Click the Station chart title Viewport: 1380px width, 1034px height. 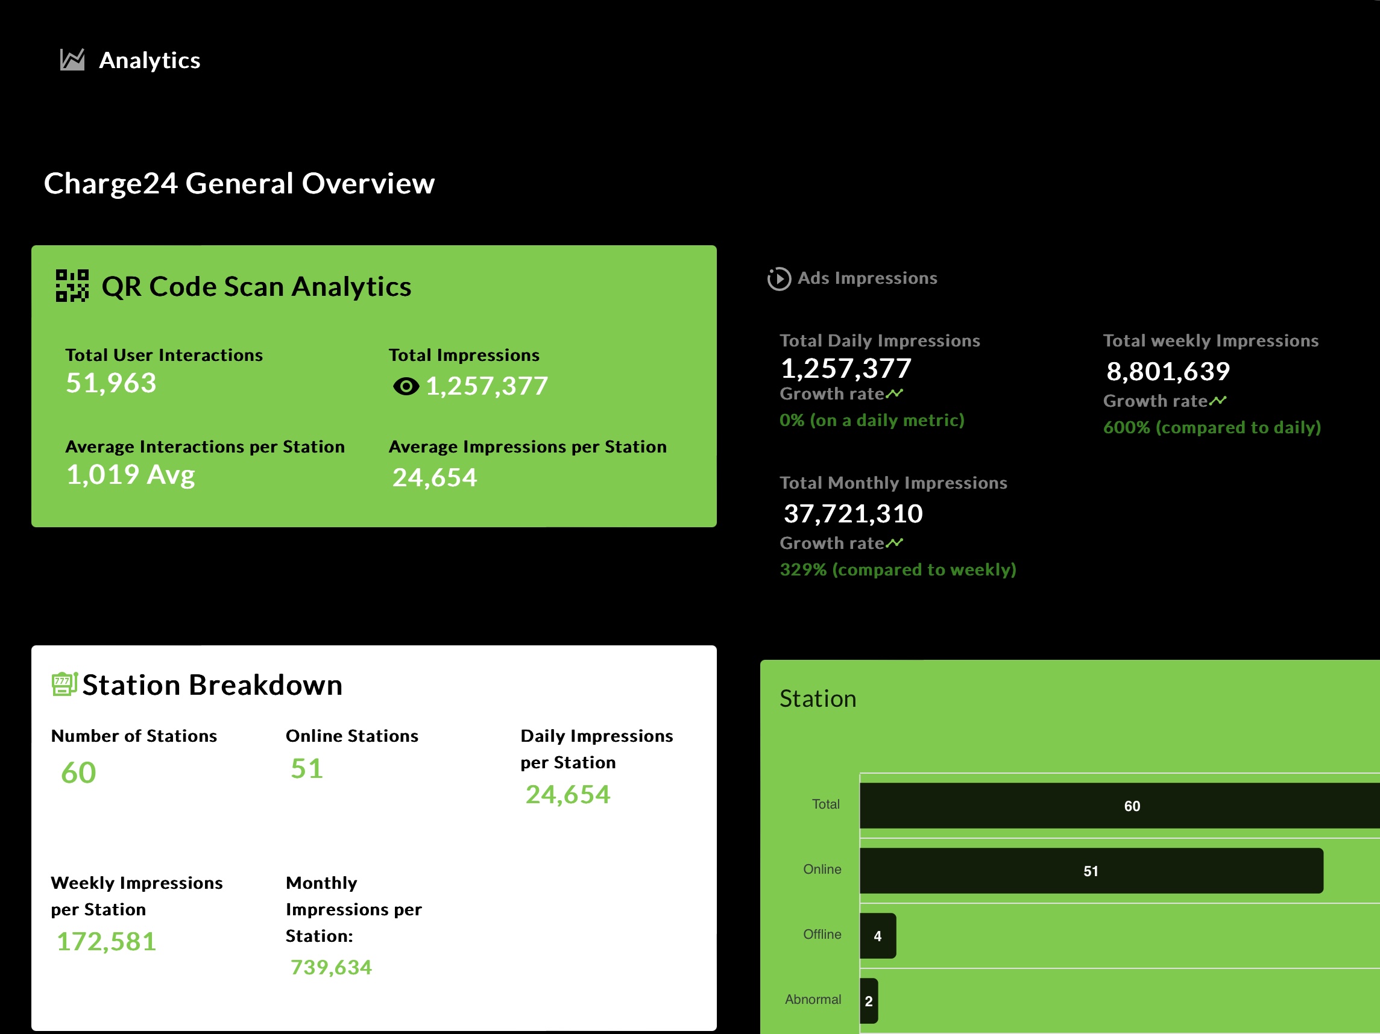pyautogui.click(x=818, y=698)
